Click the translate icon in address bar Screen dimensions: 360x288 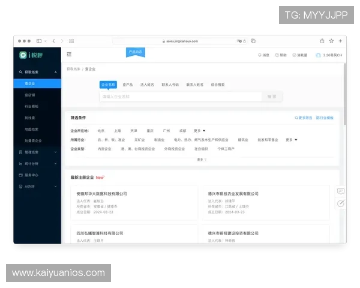tap(239, 41)
